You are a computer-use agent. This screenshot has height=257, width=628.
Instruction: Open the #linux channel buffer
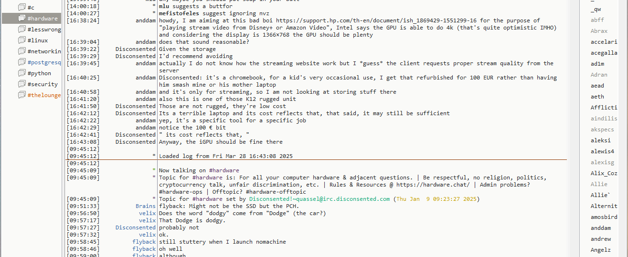pos(37,40)
